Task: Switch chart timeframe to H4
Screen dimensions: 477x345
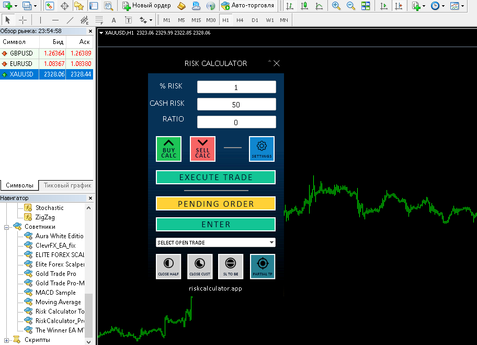Action: 240,20
